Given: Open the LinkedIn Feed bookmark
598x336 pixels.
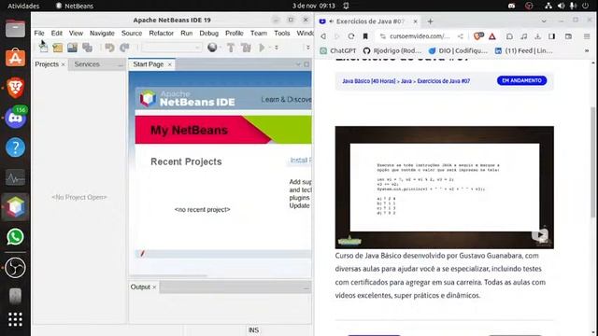Looking at the screenshot, I should coord(523,50).
